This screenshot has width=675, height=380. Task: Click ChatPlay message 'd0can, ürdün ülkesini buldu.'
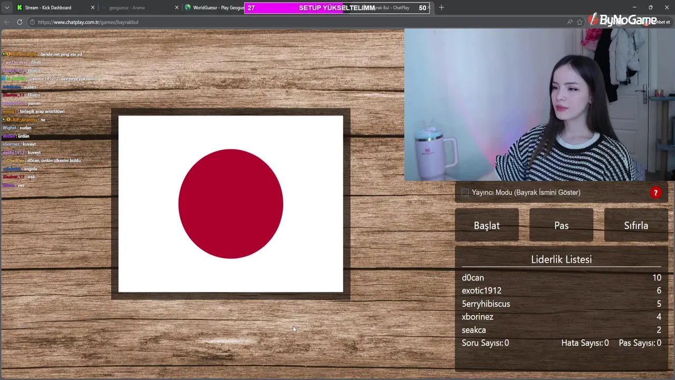(x=54, y=160)
